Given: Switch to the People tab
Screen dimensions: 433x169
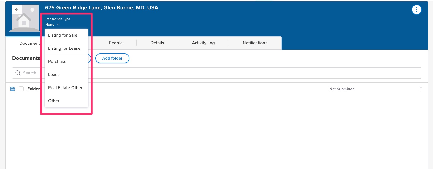Looking at the screenshot, I should 116,43.
